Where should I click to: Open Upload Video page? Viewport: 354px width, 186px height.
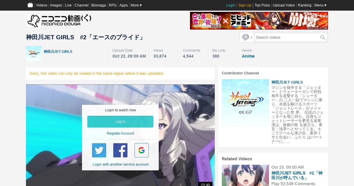[x=284, y=5]
